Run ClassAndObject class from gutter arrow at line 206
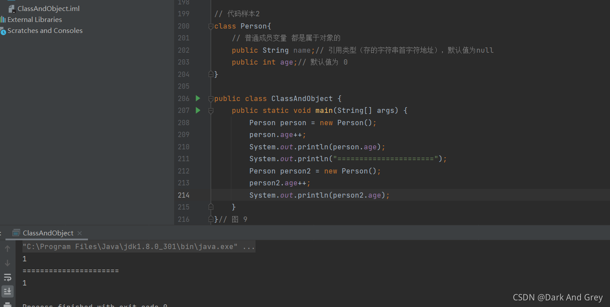This screenshot has height=307, width=610. pos(198,98)
